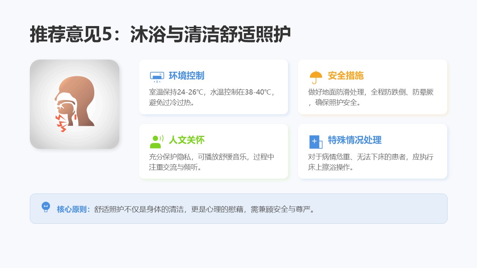This screenshot has height=268, width=477.
Task: Click the text 床上擦浴操作
Action: click(x=330, y=167)
